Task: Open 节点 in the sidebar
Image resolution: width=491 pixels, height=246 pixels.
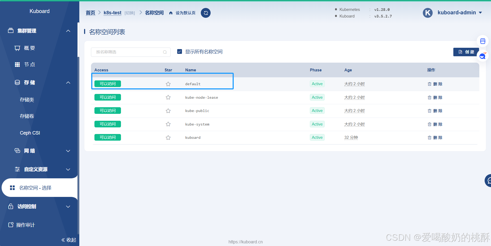Action: 29,64
